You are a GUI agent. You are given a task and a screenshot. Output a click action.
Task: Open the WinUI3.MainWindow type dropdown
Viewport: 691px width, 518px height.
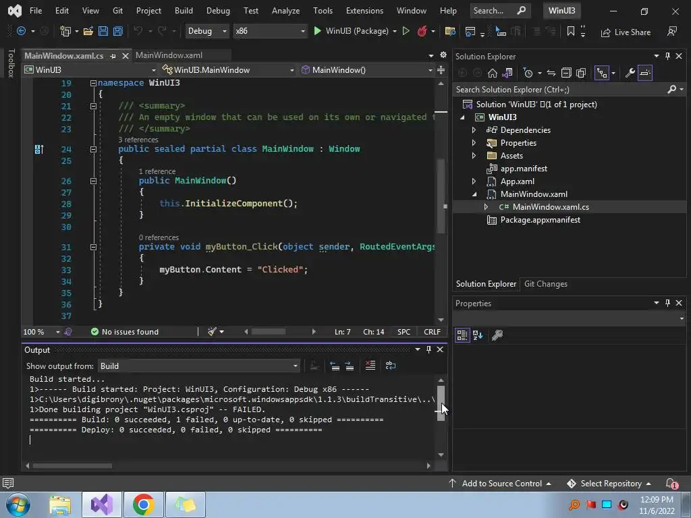[228, 69]
